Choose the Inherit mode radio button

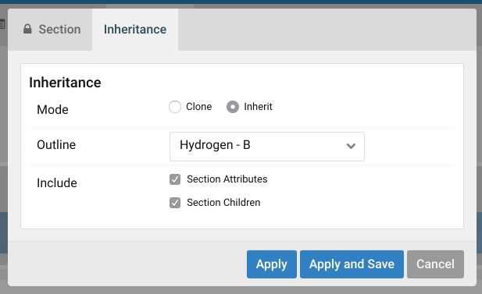click(233, 107)
